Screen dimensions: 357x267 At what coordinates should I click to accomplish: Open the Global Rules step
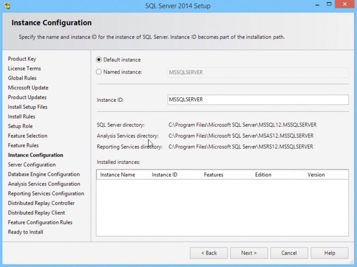tap(22, 78)
